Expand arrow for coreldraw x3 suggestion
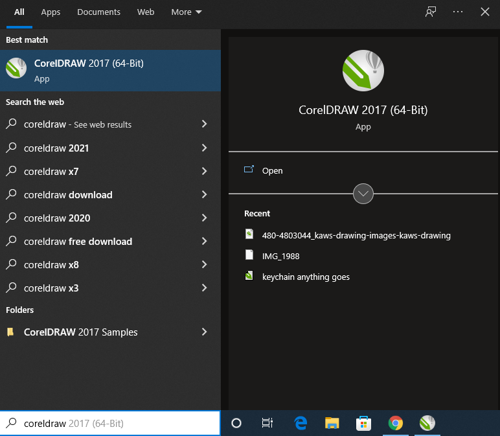500x436 pixels. (204, 288)
